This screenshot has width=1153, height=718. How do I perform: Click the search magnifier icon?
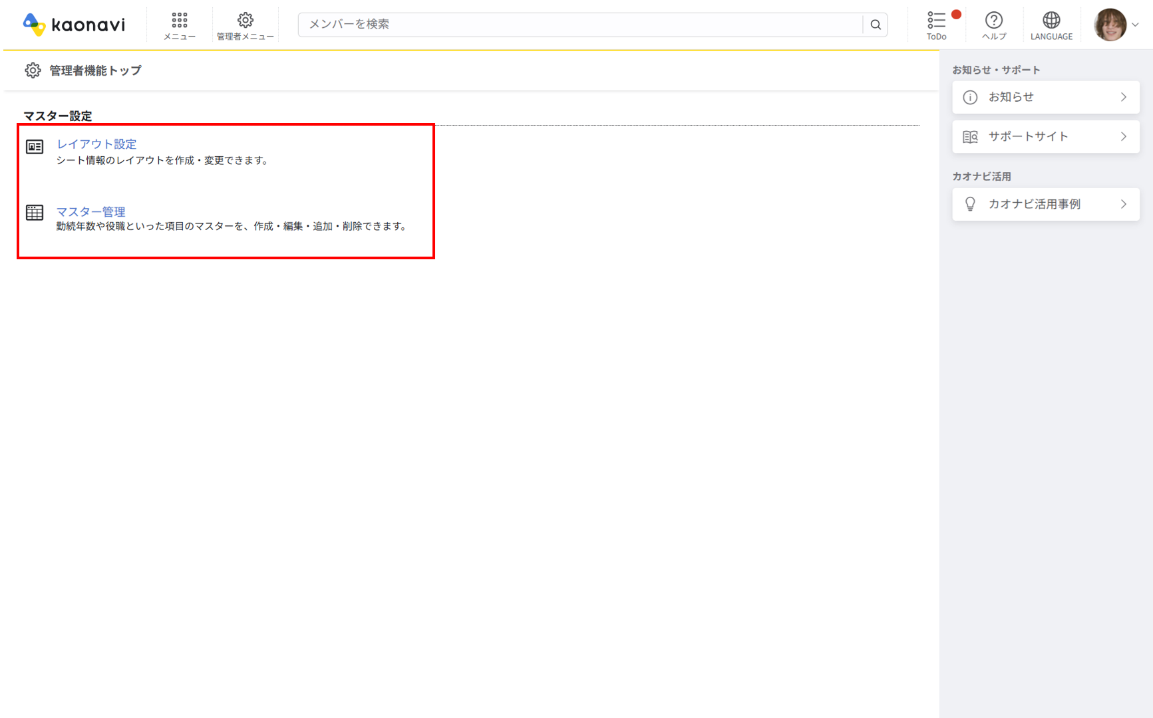pos(876,25)
